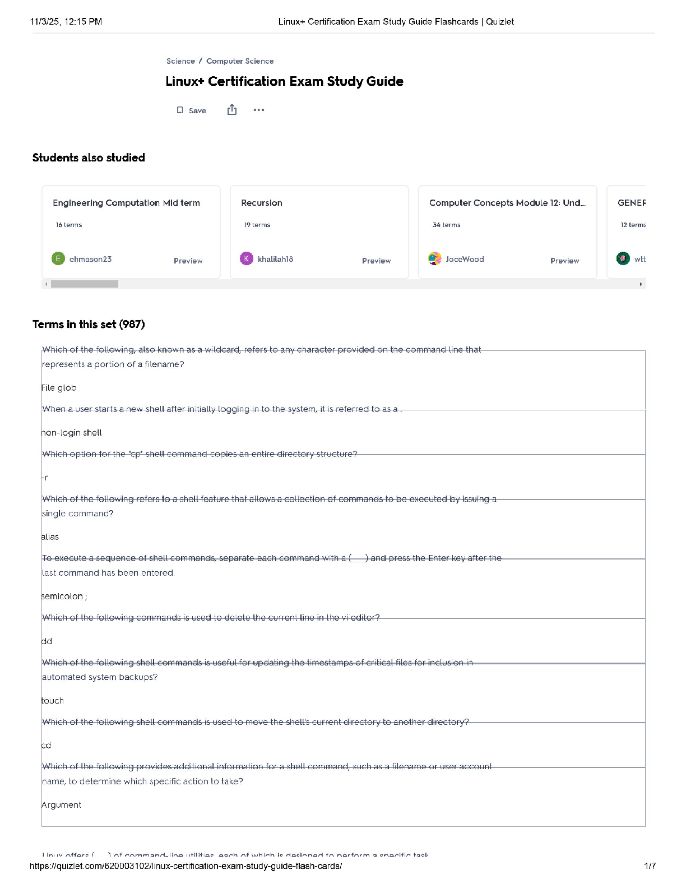Open the Recursion card title
686x888 pixels.
(262, 203)
